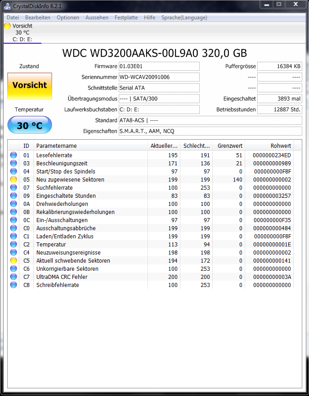Click raw value 00000000003A
This screenshot has width=309, height=396.
point(272,277)
